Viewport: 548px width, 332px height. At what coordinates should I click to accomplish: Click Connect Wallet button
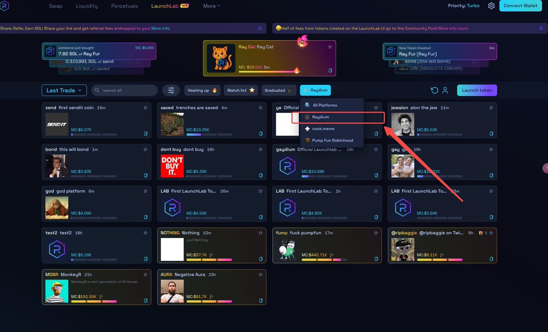point(520,6)
